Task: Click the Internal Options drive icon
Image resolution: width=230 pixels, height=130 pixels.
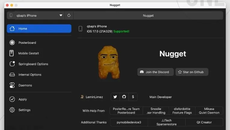Action: (x=12, y=75)
